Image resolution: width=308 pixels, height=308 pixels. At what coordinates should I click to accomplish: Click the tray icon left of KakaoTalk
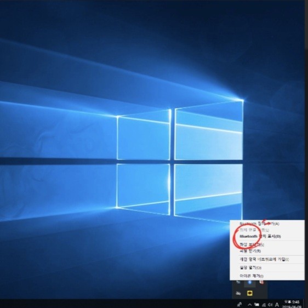[x=238, y=293]
